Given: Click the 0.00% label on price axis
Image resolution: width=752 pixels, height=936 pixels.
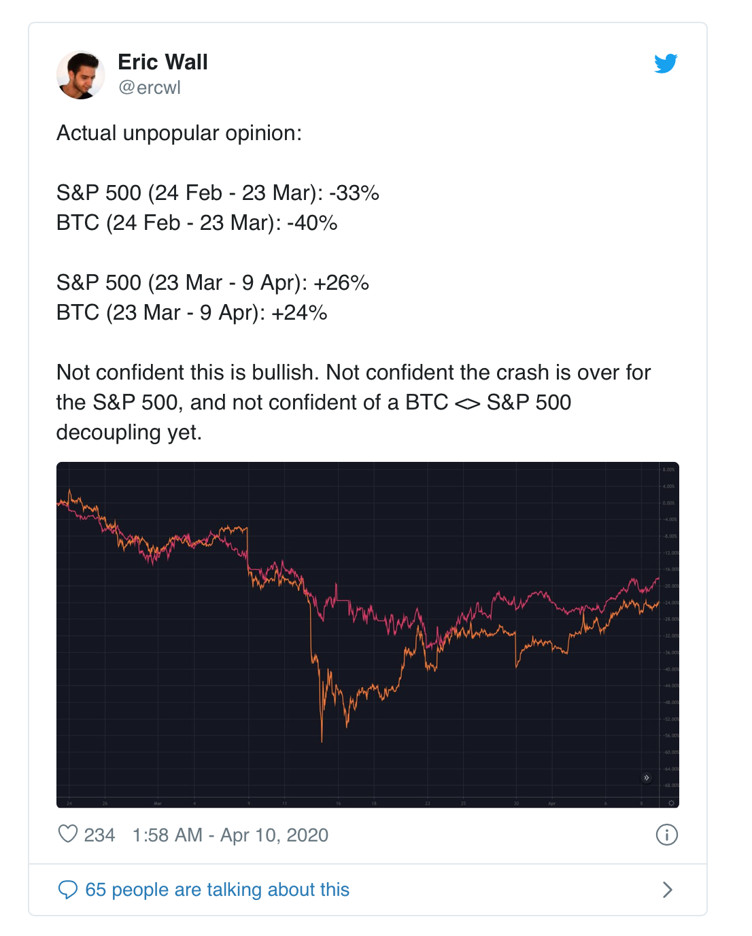Looking at the screenshot, I should (x=668, y=503).
